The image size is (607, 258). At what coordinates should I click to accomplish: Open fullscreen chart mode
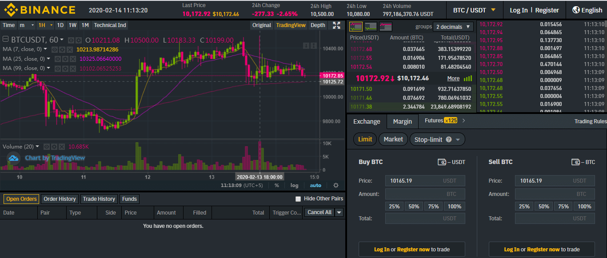click(x=336, y=25)
